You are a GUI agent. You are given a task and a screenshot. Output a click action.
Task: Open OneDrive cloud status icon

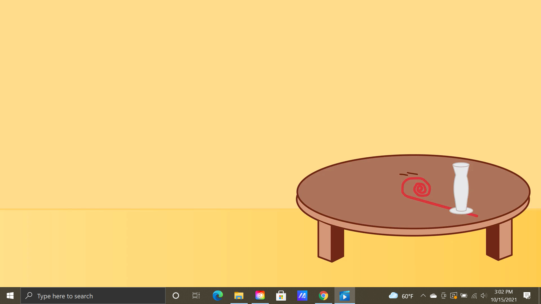(433, 296)
